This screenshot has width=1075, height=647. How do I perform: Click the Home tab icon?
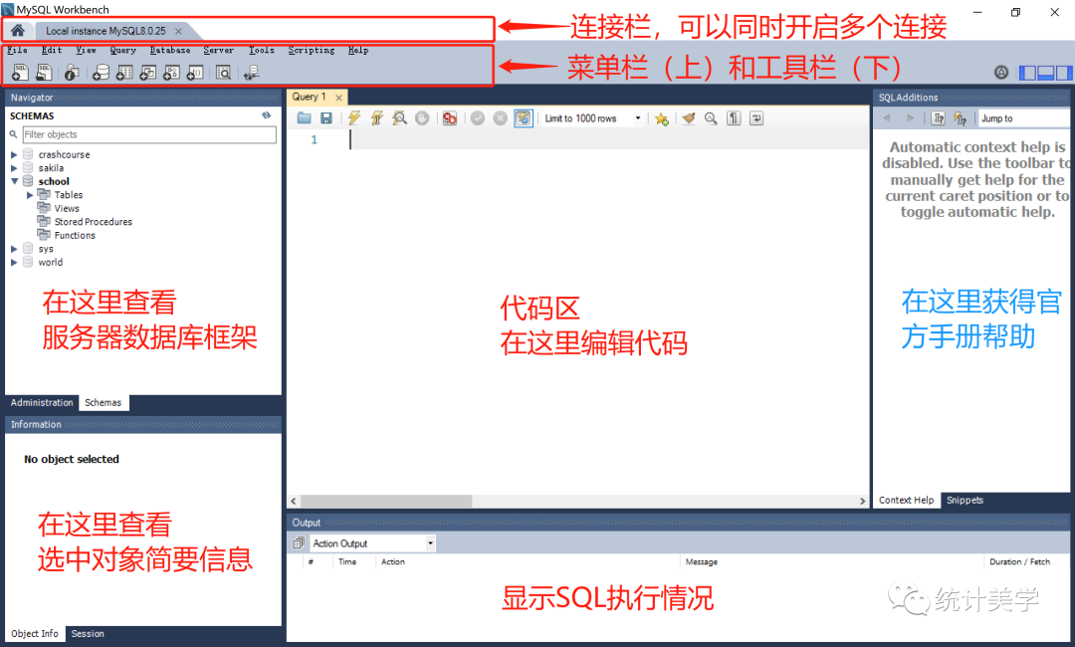tap(18, 30)
